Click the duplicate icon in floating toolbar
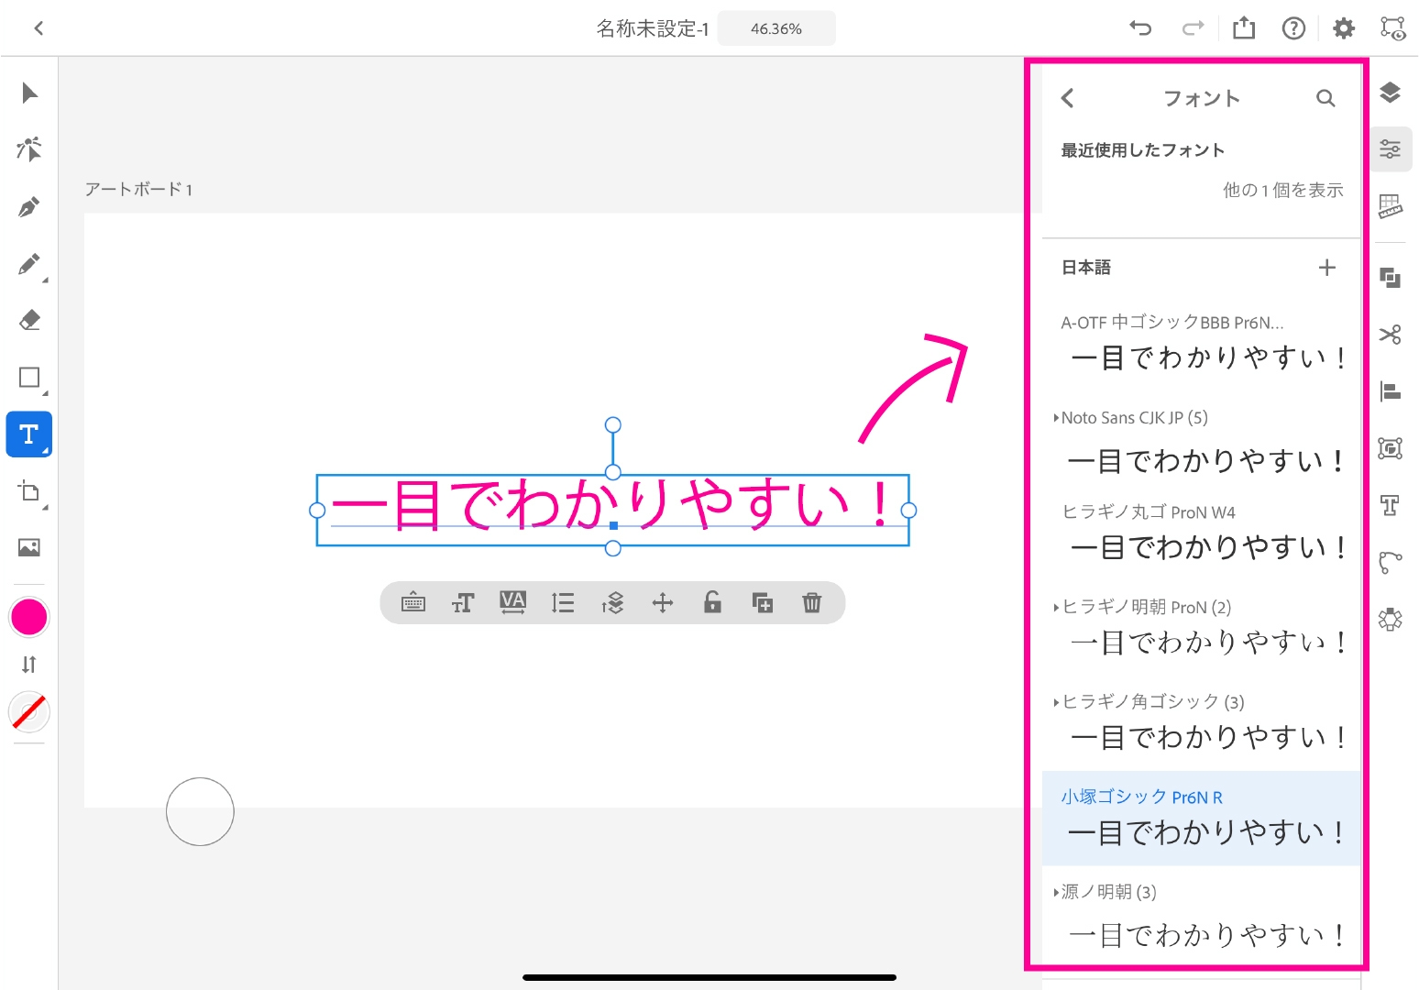 tap(762, 603)
